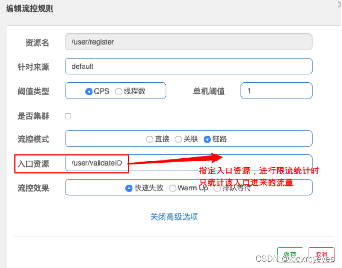The width and height of the screenshot is (342, 268).
Task: Click the 是否集群 label
Action: pos(33,116)
